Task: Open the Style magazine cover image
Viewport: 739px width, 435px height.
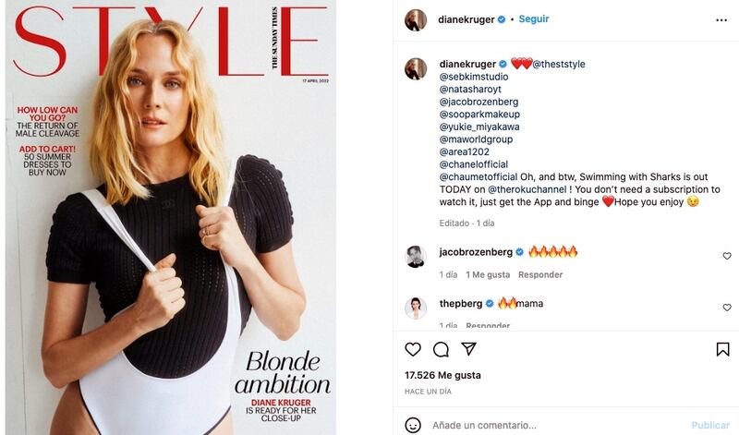Action: pyautogui.click(x=171, y=217)
